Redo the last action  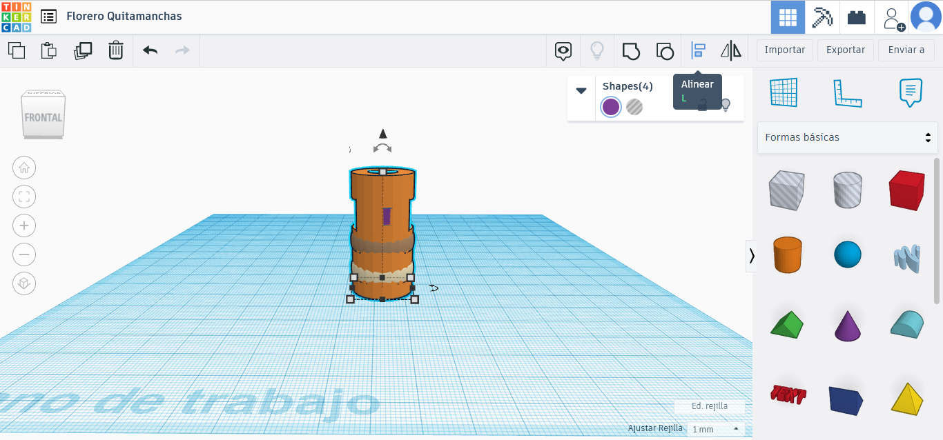point(182,50)
